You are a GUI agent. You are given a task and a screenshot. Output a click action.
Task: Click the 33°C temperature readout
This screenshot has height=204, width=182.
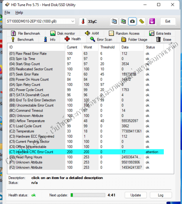pos(92,21)
